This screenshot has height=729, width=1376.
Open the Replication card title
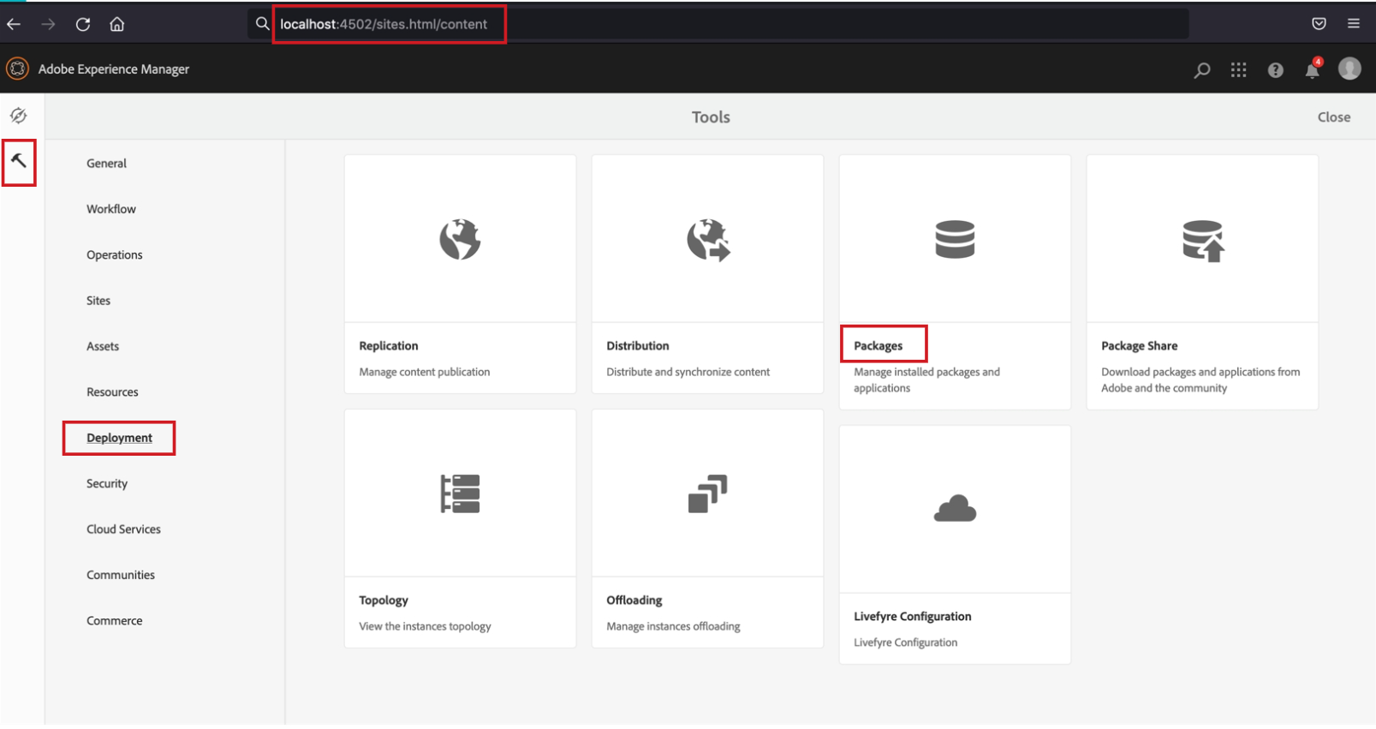(x=389, y=346)
